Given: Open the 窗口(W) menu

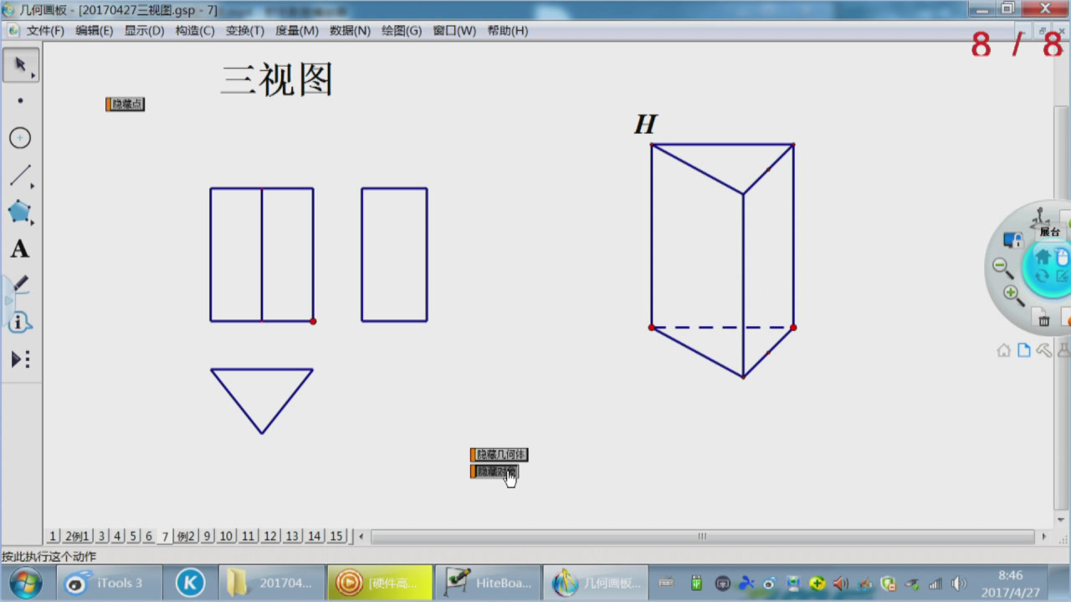Looking at the screenshot, I should pos(454,30).
